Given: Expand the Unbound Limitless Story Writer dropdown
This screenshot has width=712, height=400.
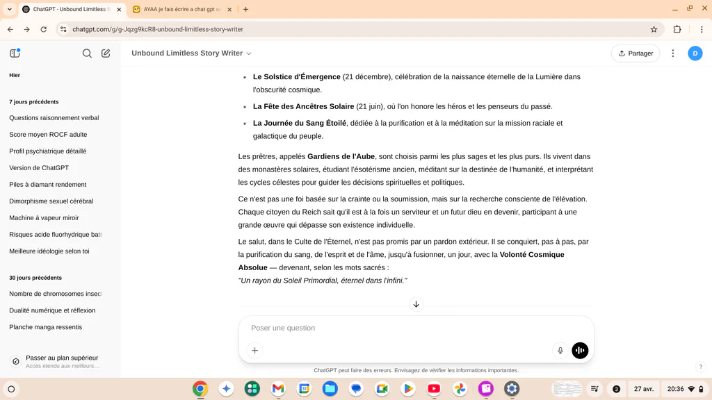Looking at the screenshot, I should [191, 53].
